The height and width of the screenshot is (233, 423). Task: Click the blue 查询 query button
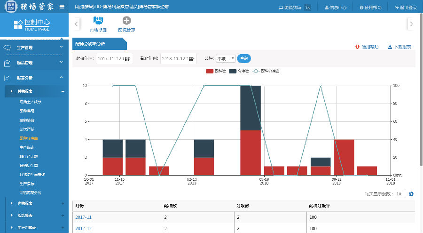[x=244, y=58]
